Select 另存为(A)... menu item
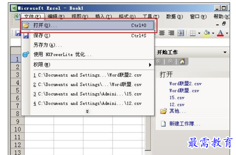The height and width of the screenshot is (155, 236). [x=88, y=45]
